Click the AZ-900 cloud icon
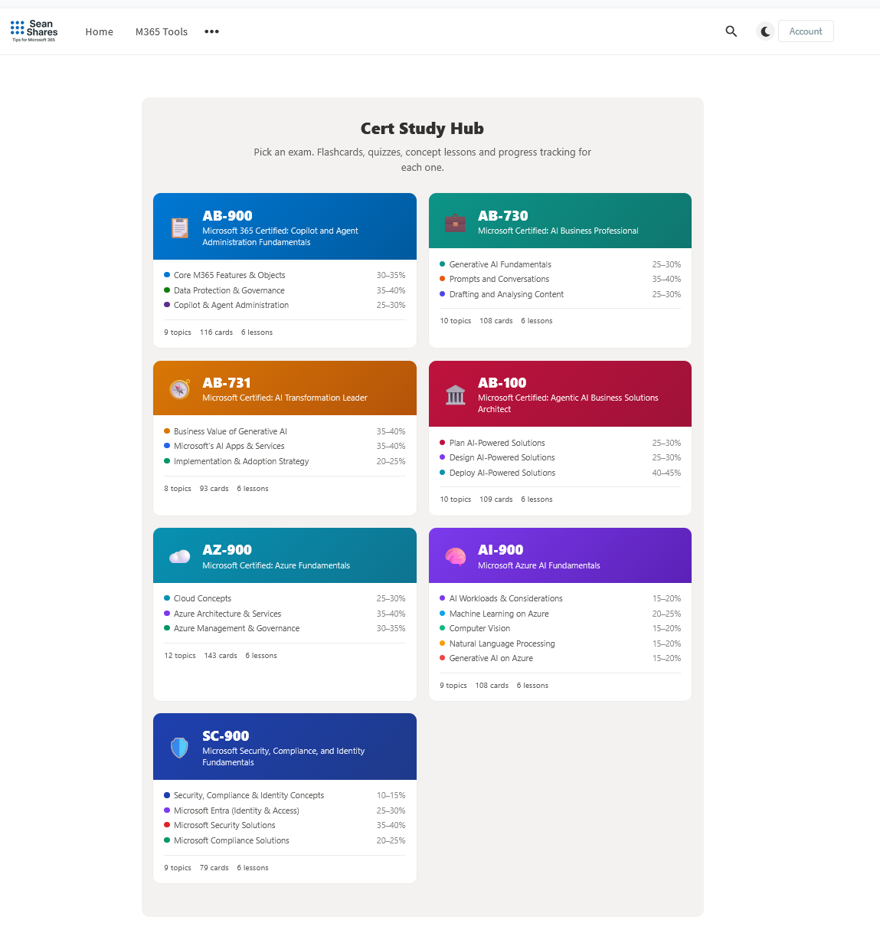Screen dimensions: 880x930 pyautogui.click(x=180, y=556)
